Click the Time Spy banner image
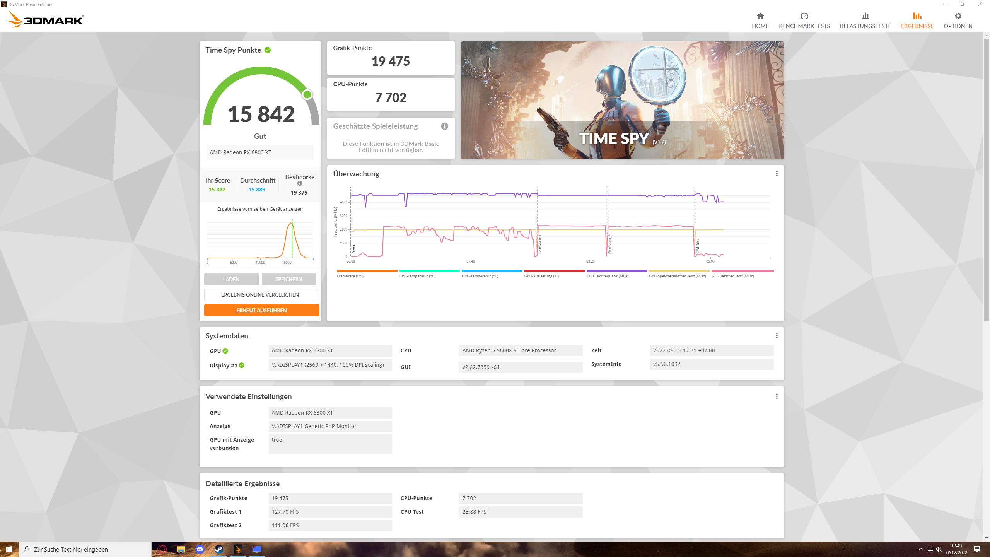The height and width of the screenshot is (557, 990). click(x=622, y=100)
